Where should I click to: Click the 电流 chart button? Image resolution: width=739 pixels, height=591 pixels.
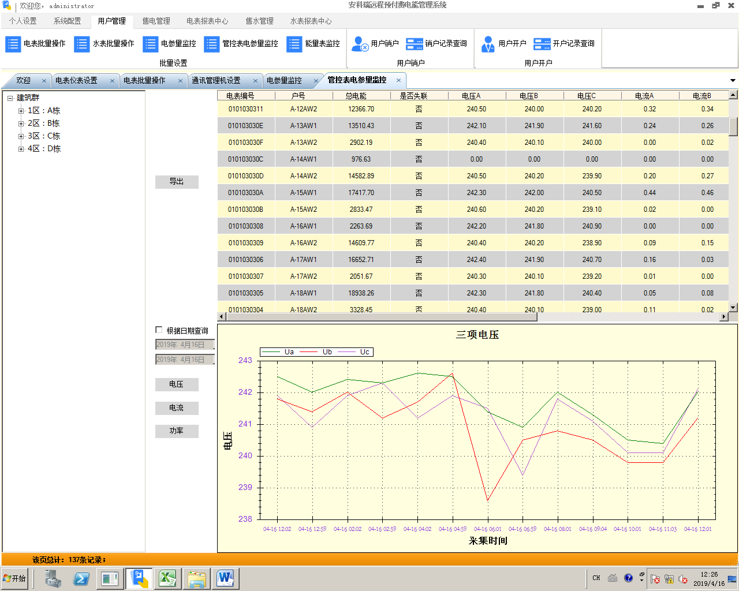(177, 408)
